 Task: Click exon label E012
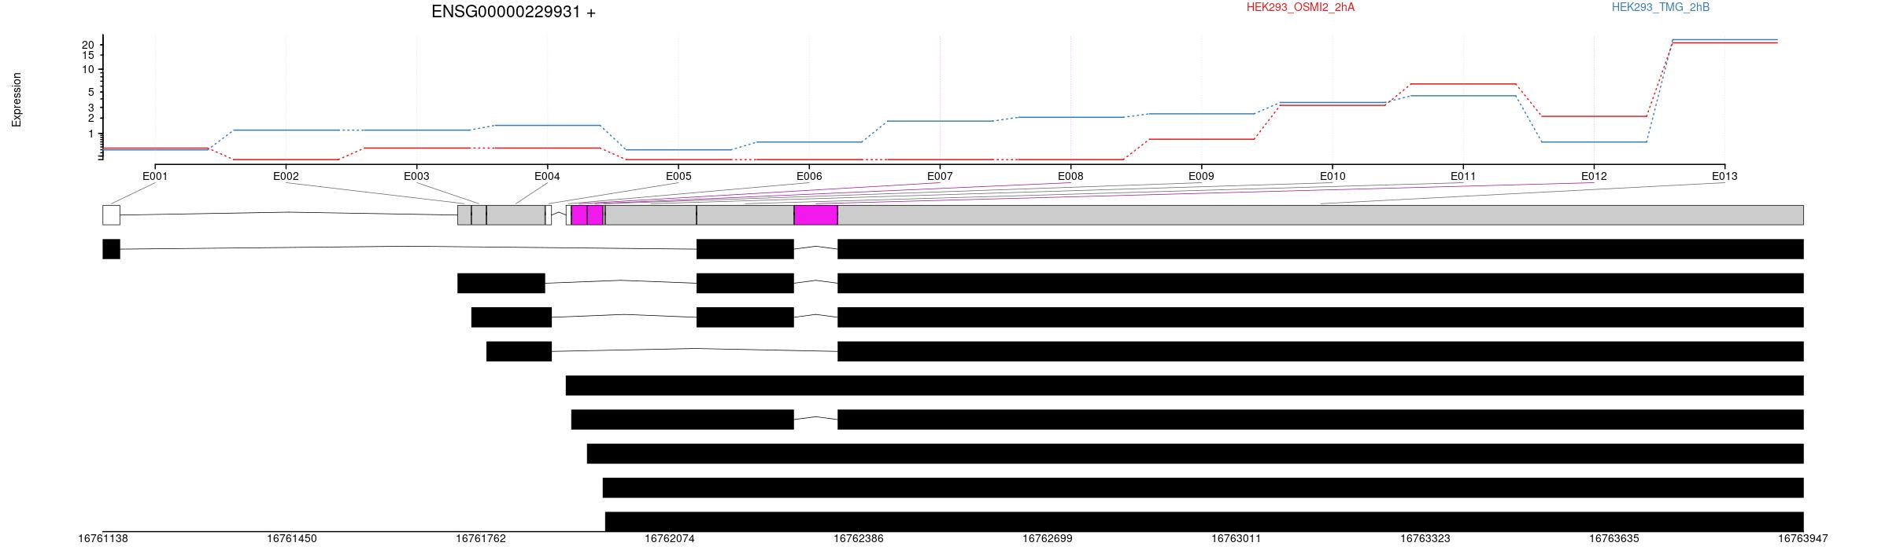click(x=1594, y=177)
